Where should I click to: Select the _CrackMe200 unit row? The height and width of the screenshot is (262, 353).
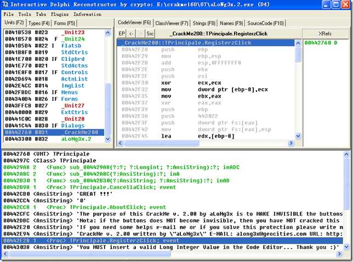[x=54, y=132]
